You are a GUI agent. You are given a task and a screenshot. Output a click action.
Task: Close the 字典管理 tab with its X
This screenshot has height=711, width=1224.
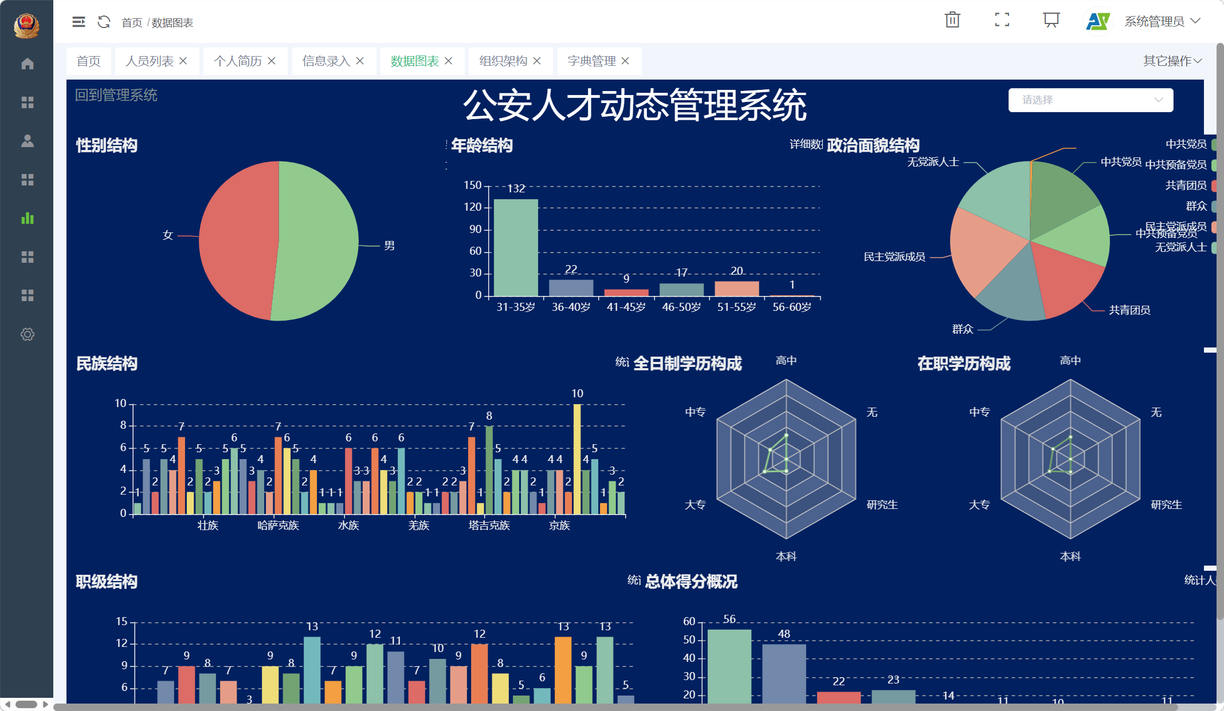626,61
